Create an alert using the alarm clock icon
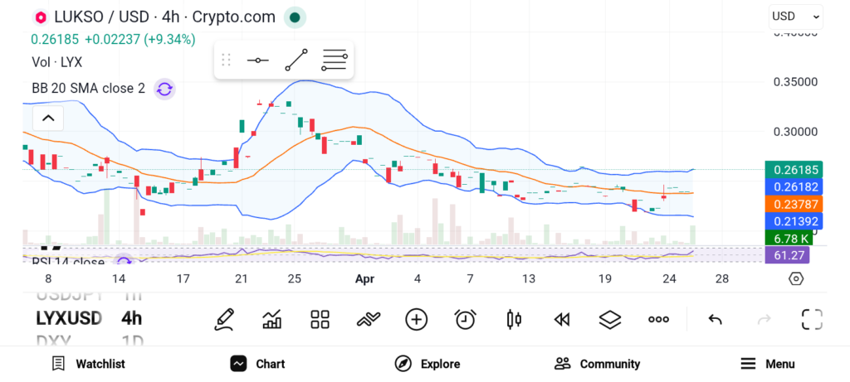The height and width of the screenshot is (382, 850). [465, 319]
